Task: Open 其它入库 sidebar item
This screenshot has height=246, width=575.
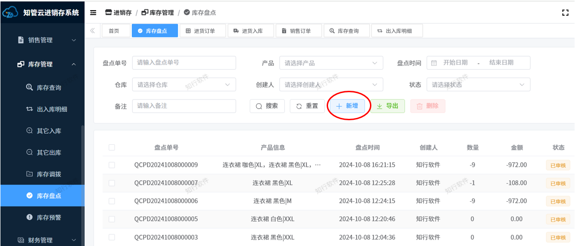Action: click(x=49, y=131)
